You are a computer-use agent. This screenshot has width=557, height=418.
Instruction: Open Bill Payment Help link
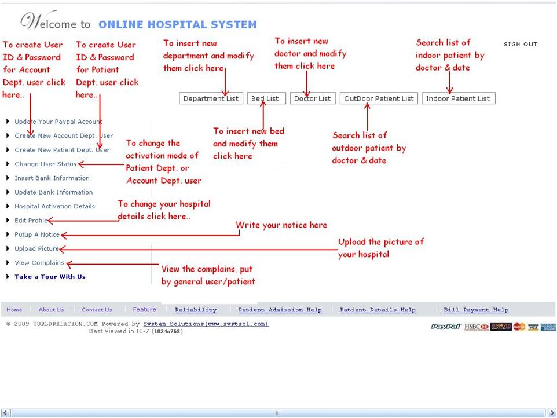tap(476, 310)
